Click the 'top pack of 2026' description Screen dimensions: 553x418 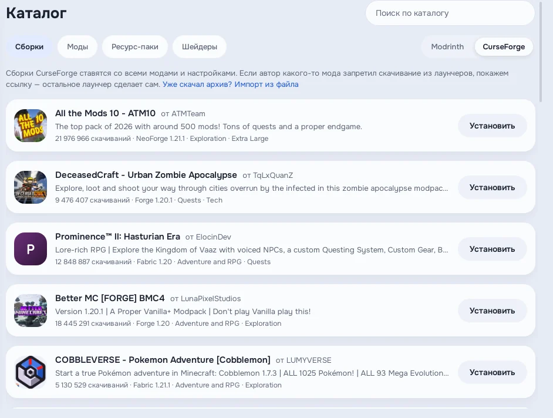[208, 127]
